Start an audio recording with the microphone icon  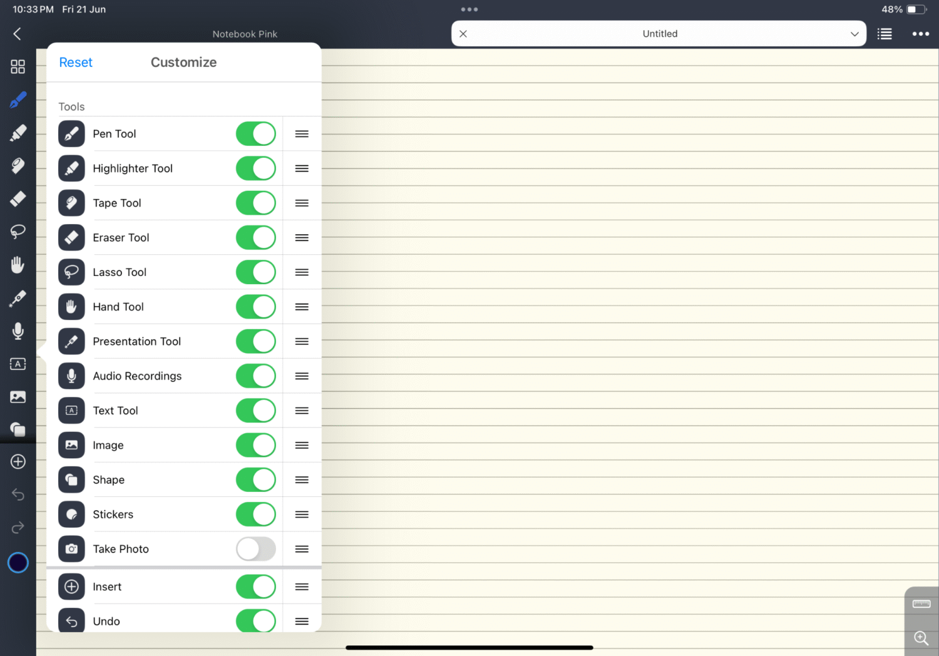click(18, 331)
